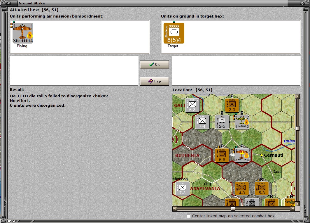
Task: Click the orange 4-3 infantry army counter
Action: coord(242,189)
